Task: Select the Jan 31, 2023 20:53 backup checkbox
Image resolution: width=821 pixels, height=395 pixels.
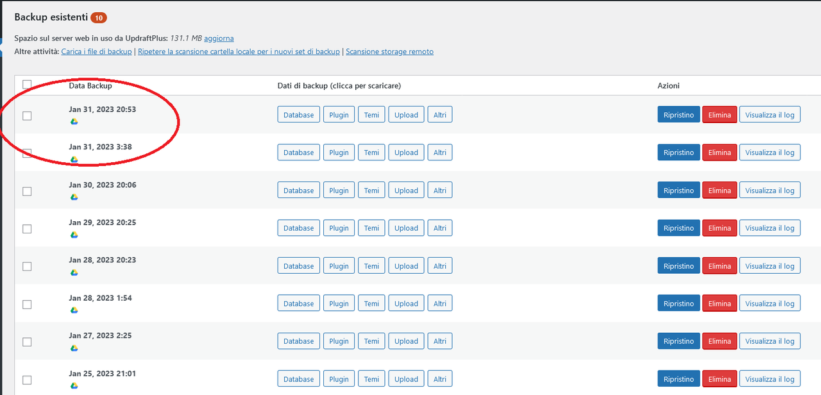Action: pos(27,115)
